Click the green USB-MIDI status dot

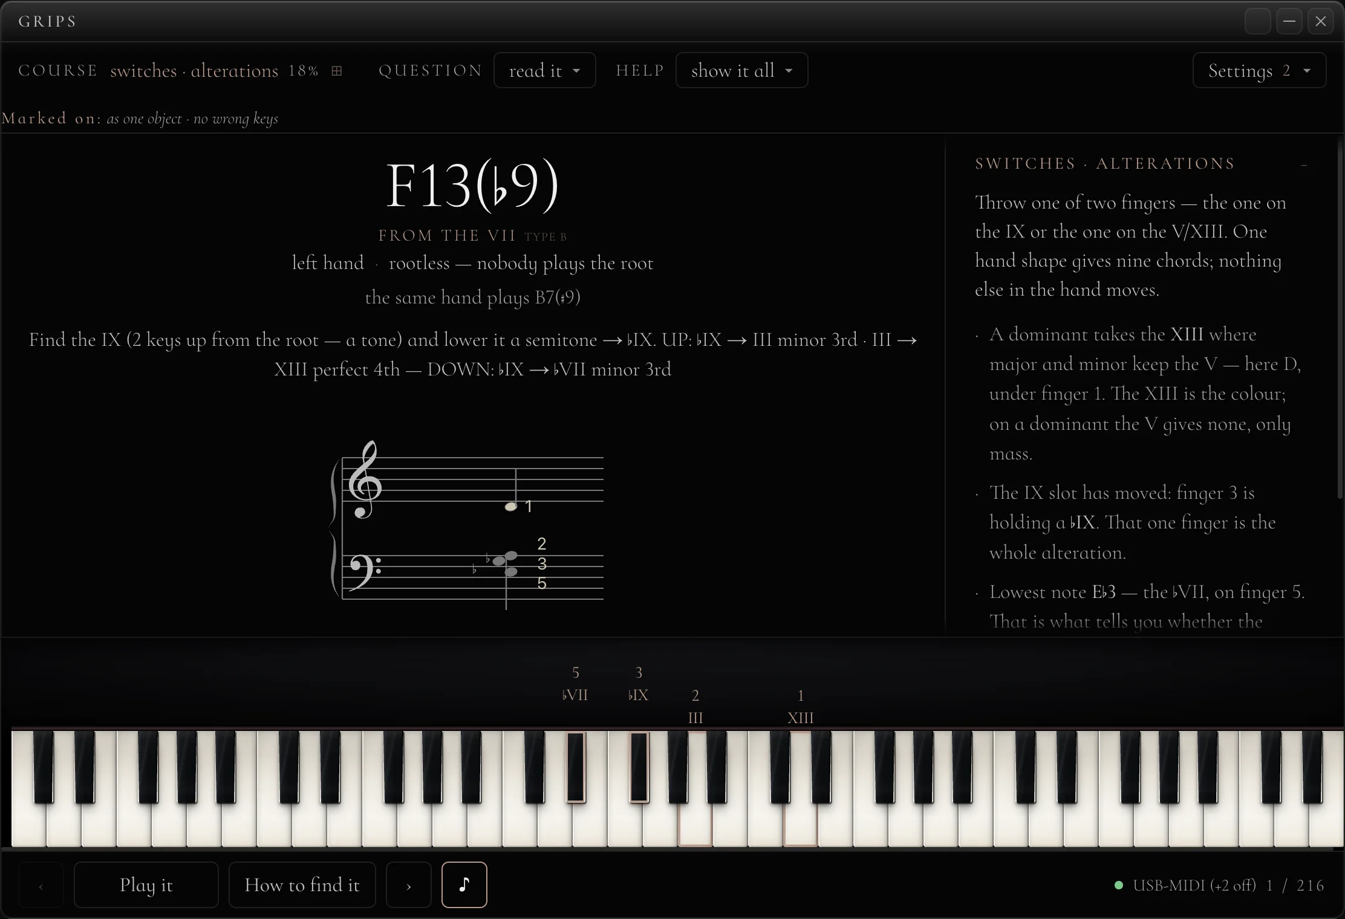(1119, 885)
